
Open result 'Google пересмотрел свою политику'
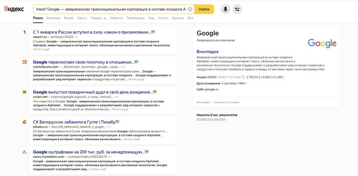pos(83,62)
